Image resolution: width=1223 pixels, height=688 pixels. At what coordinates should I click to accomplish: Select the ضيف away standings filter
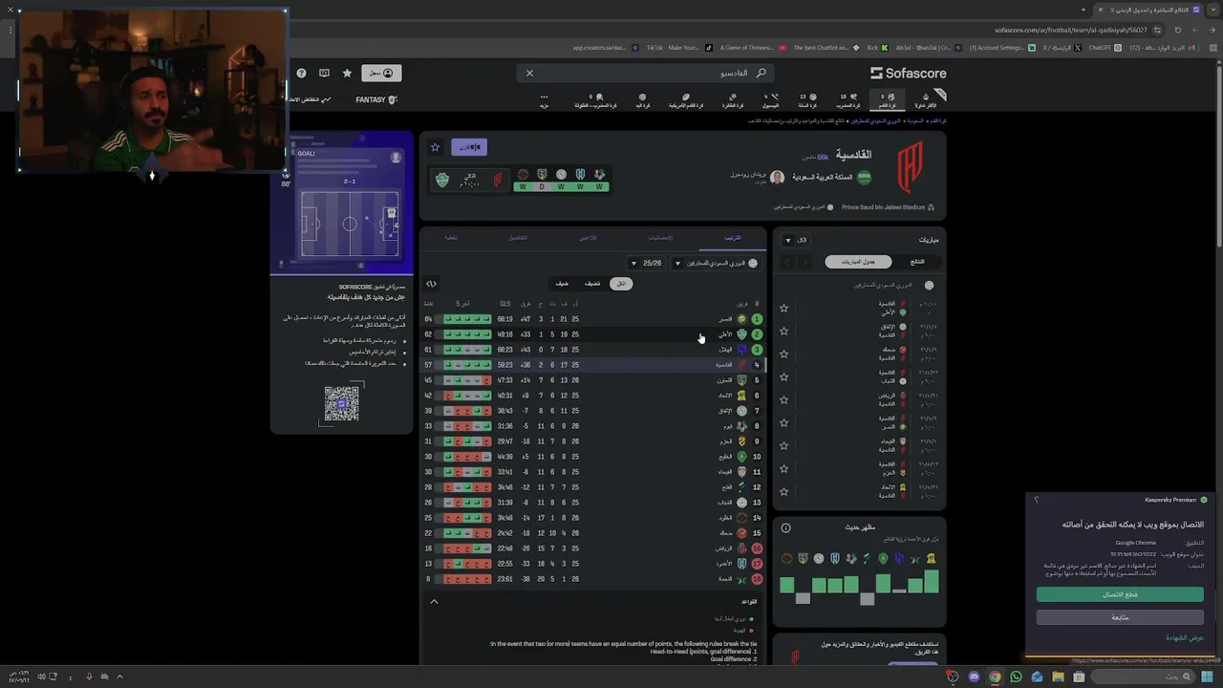(x=562, y=284)
